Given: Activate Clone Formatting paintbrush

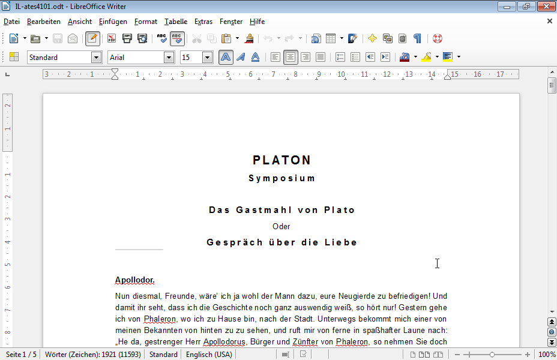Looking at the screenshot, I should 249,38.
